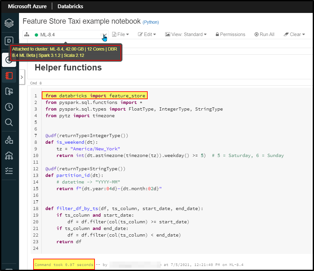
Task: Click the 'Cmd 8' cell label
Action: point(36,83)
